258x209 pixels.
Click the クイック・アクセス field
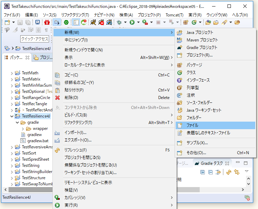(x=35, y=39)
